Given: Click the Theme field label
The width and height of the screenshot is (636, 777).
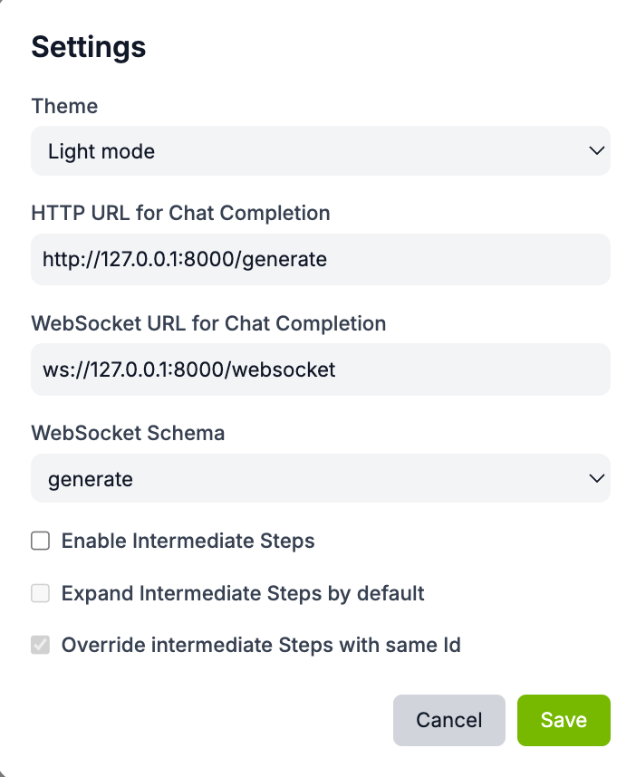Looking at the screenshot, I should 64,106.
